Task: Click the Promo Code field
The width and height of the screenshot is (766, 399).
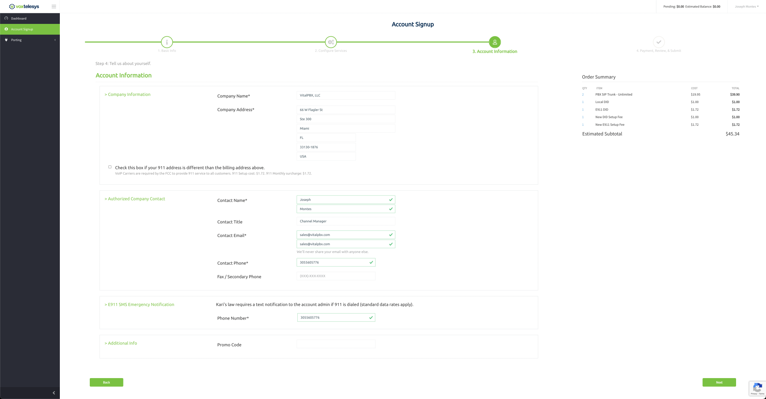Action: (336, 344)
